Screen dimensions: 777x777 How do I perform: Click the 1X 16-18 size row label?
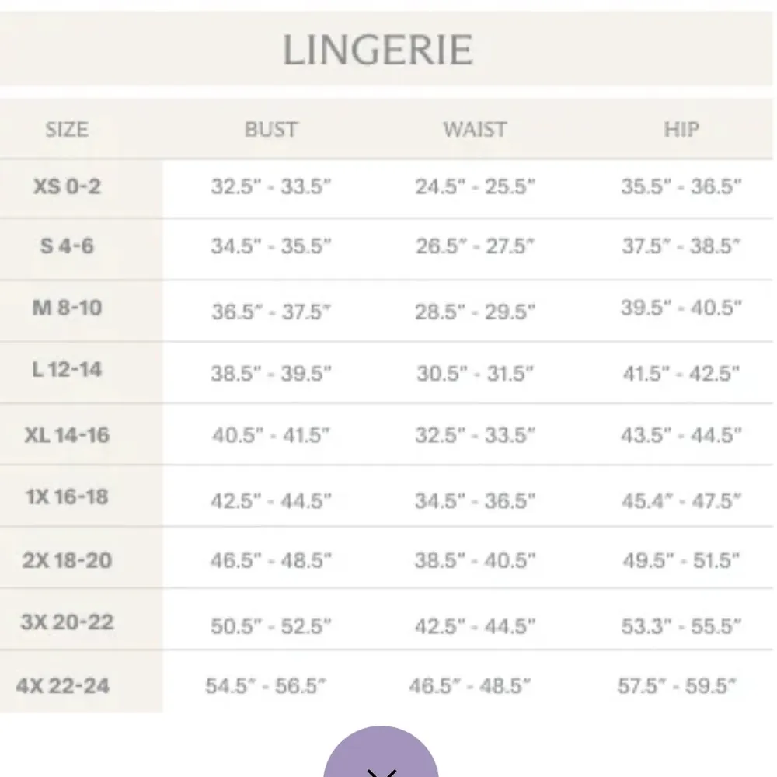pos(66,497)
